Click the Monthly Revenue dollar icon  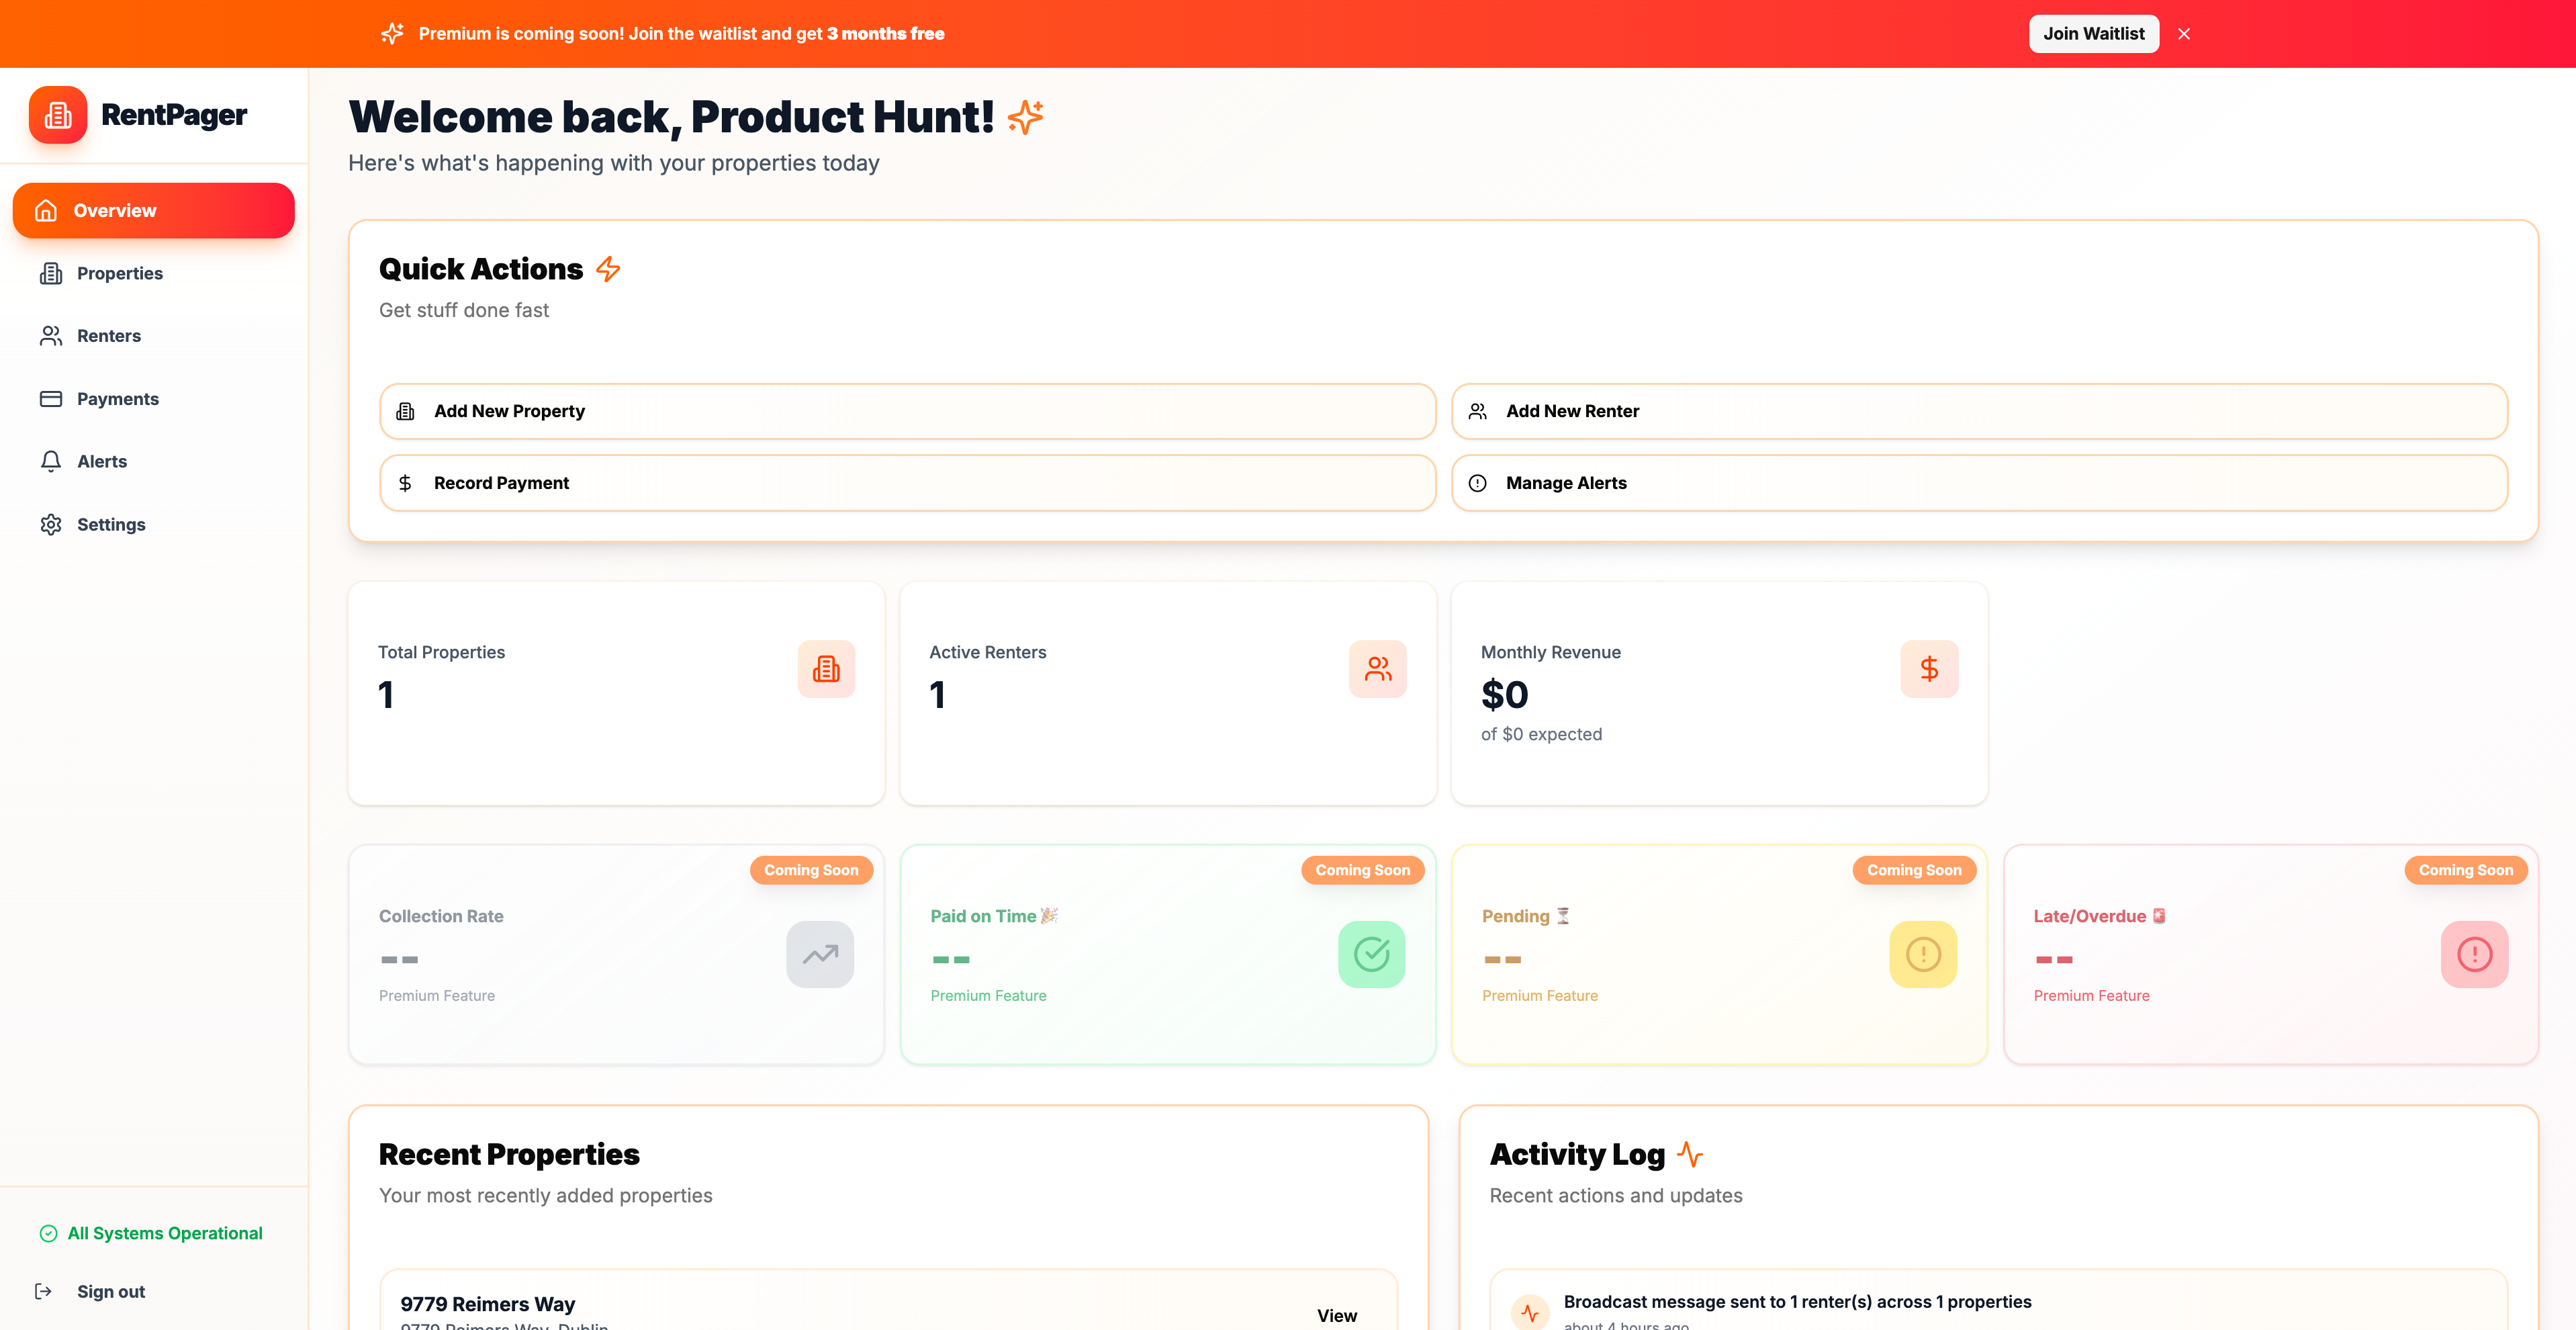(1928, 669)
